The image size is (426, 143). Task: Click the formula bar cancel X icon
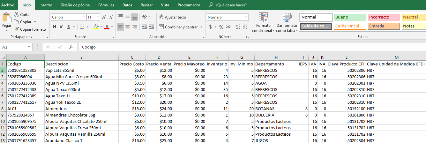(x=48, y=47)
